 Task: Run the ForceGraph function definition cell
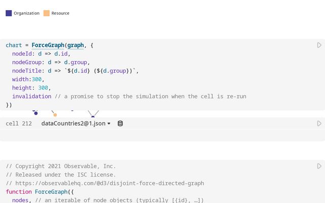[x=319, y=166]
